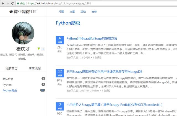Click the 12 小时前 post time
Viewport: 177px width, 116px height.
click(85, 57)
